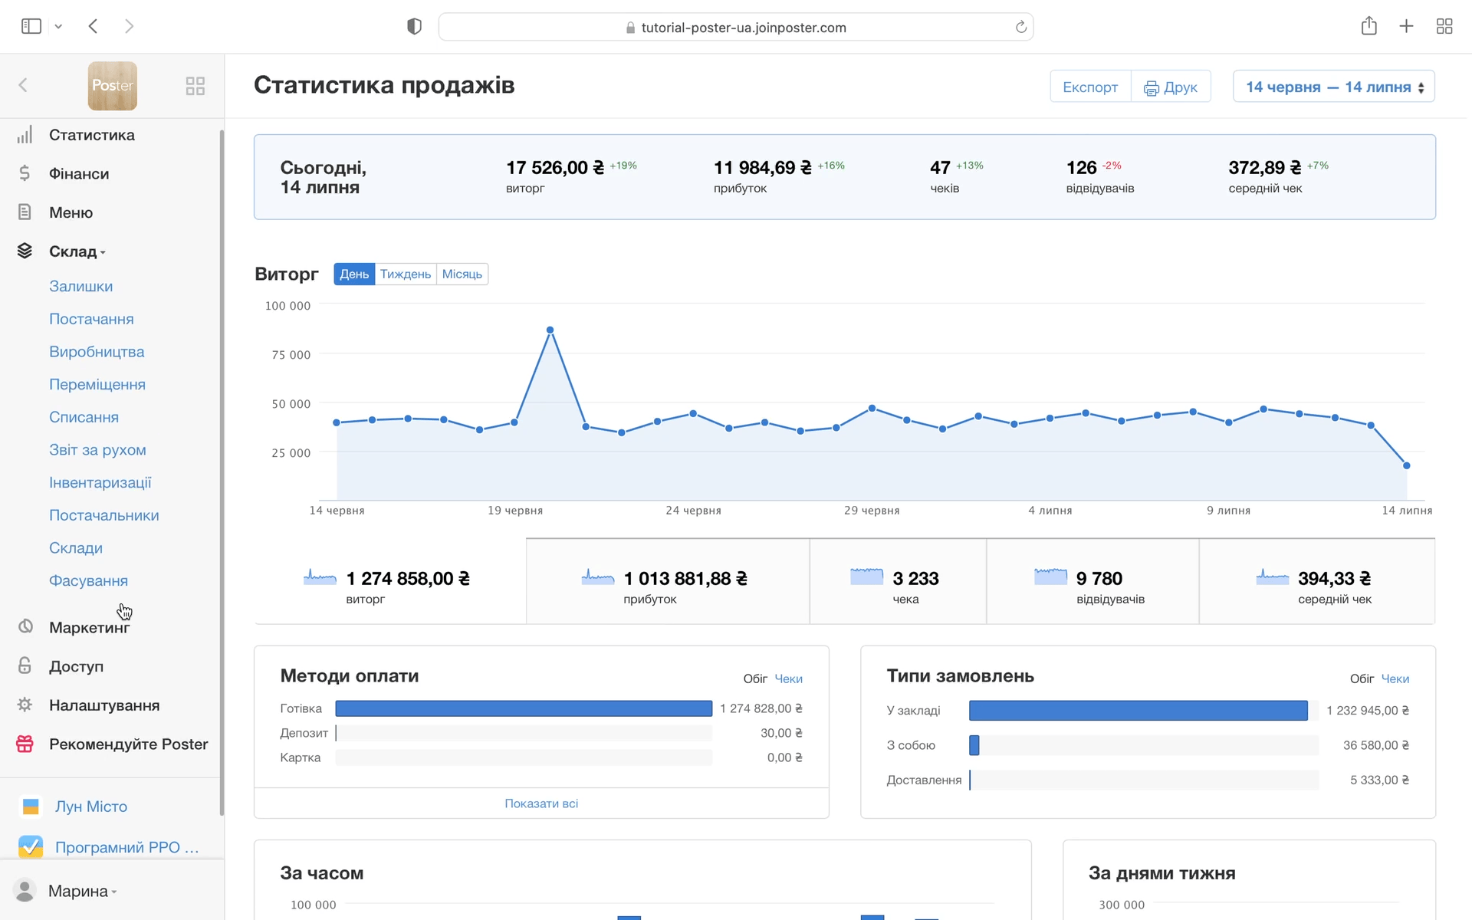Click the Експорт button
This screenshot has width=1472, height=920.
pos(1089,87)
